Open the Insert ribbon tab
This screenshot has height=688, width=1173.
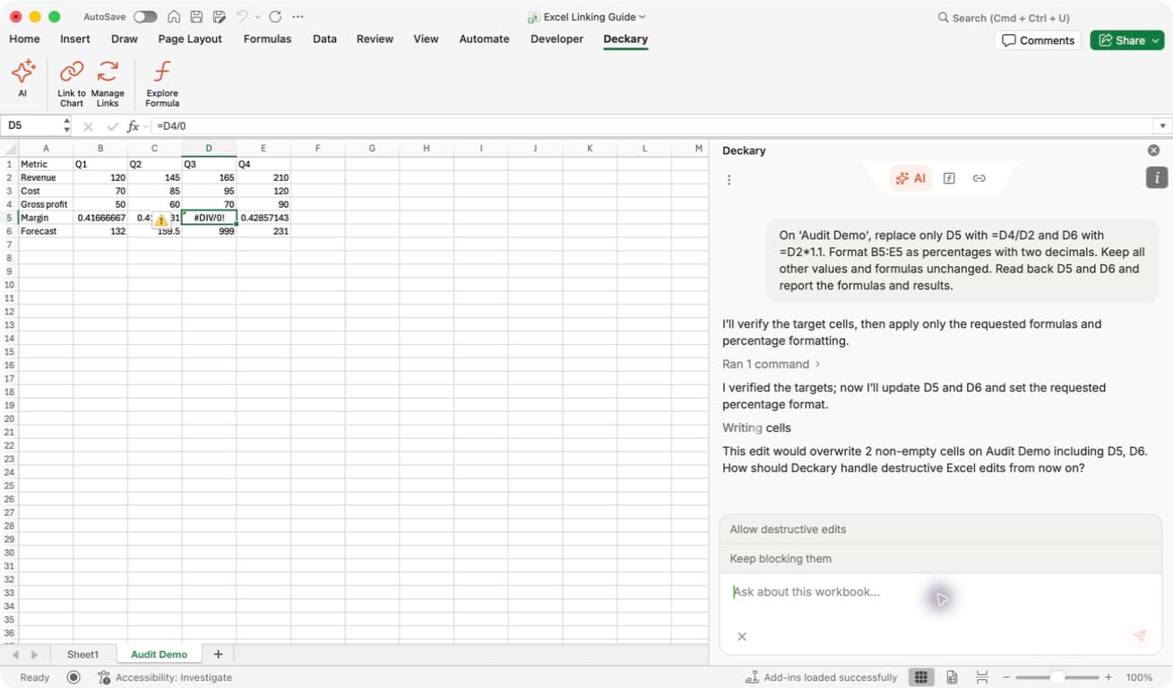[75, 39]
